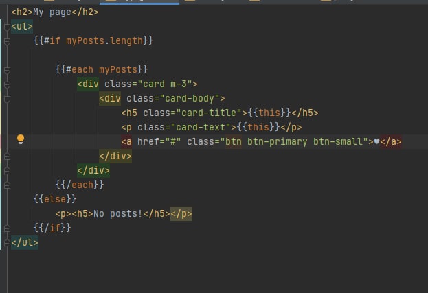Click the opening <a tag name
Image resolution: width=428 pixels, height=293 pixels.
(x=126, y=142)
